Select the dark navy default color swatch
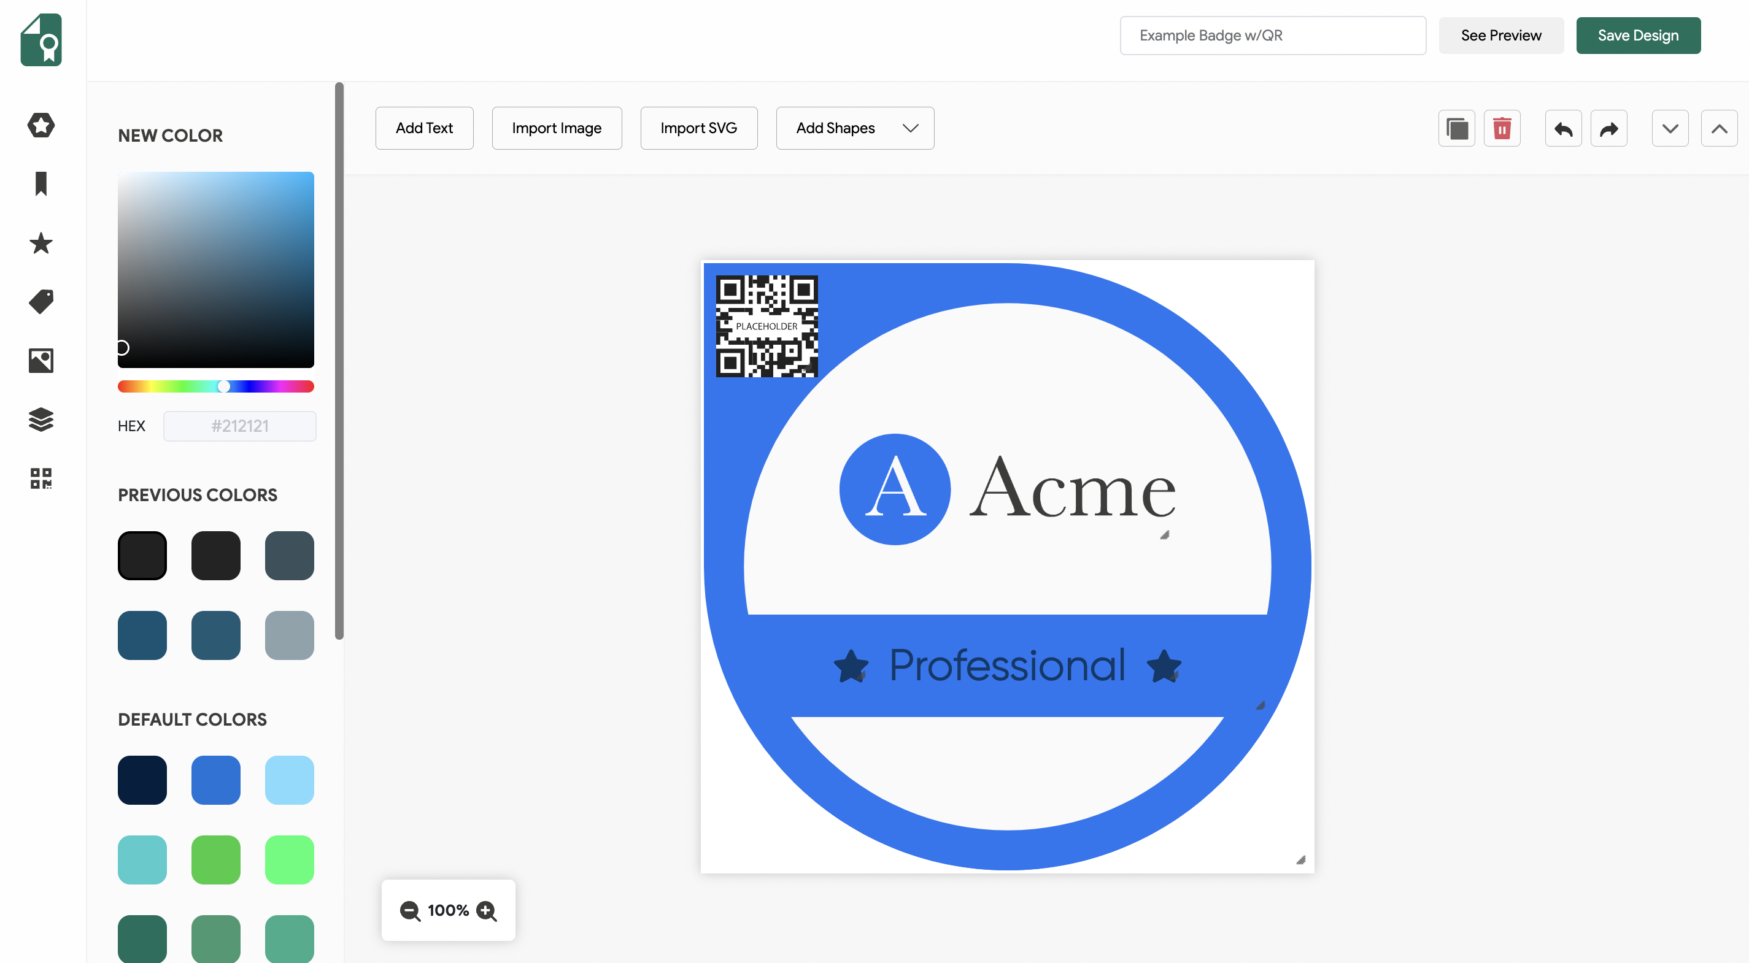 (141, 779)
